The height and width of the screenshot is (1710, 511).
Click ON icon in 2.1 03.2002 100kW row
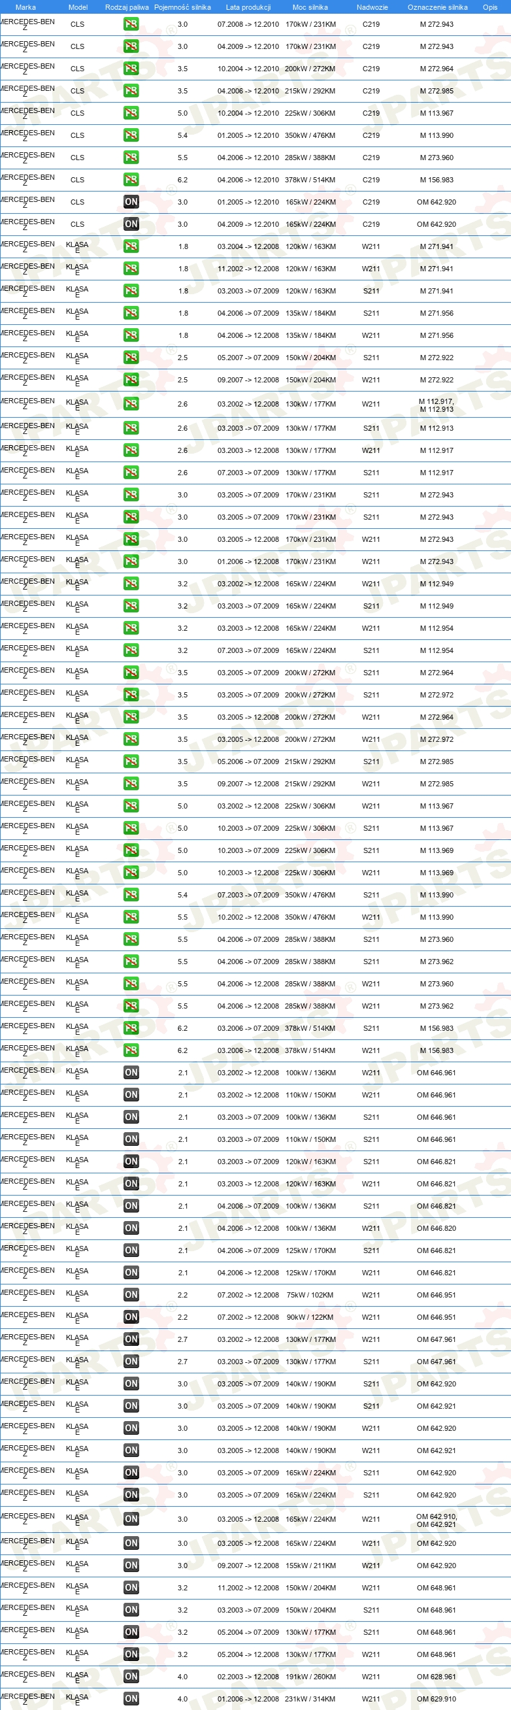tap(131, 1073)
